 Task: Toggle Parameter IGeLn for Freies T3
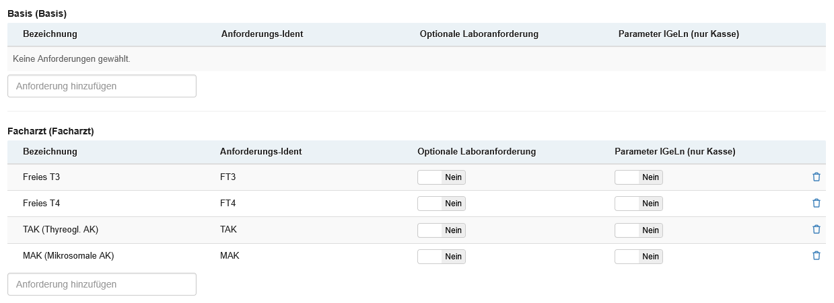(639, 177)
